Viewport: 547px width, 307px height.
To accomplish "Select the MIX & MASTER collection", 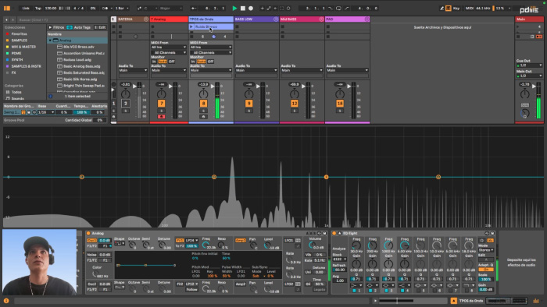I will click(23, 47).
